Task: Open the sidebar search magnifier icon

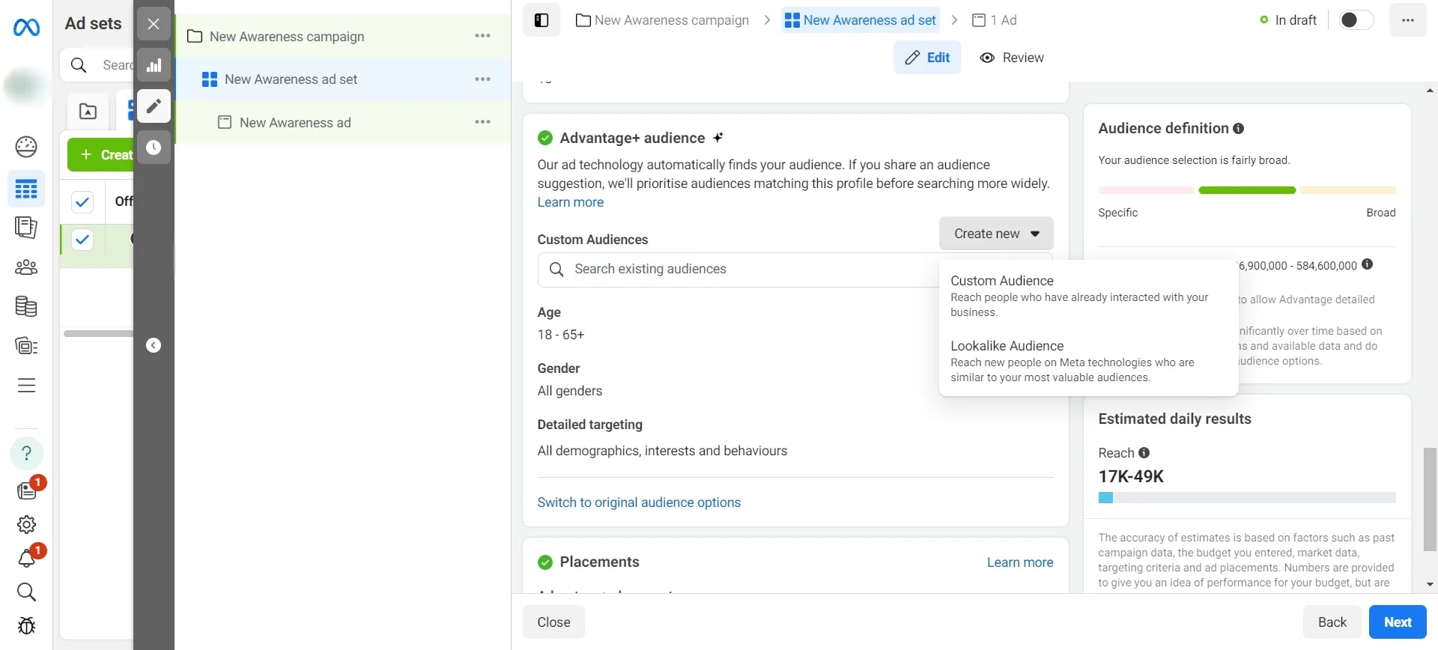Action: coord(26,592)
